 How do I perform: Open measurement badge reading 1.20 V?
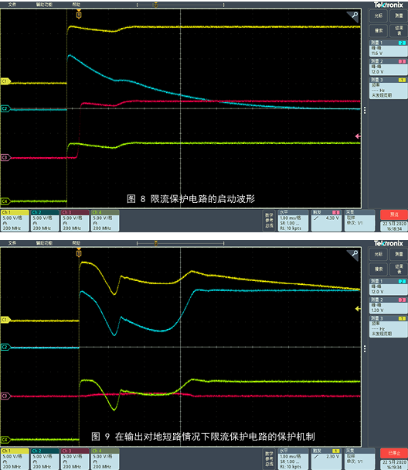tap(388, 305)
